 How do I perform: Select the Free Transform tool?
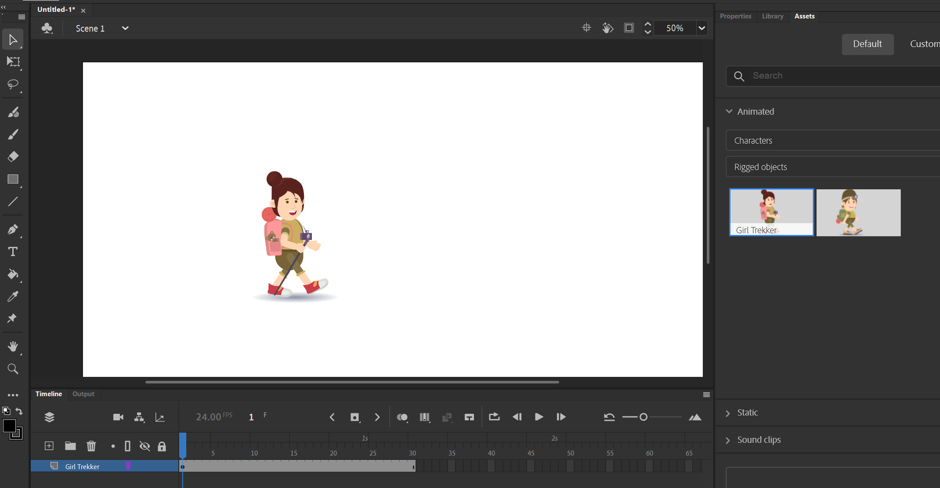click(13, 62)
